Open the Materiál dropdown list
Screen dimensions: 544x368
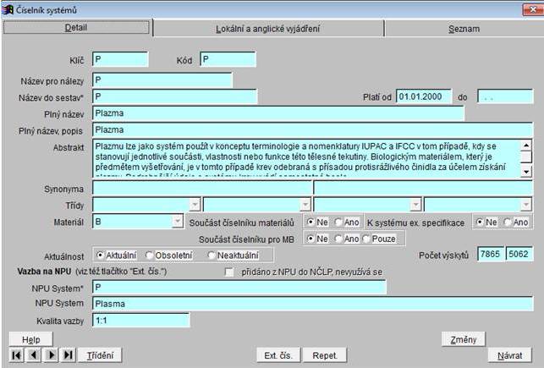click(x=177, y=222)
